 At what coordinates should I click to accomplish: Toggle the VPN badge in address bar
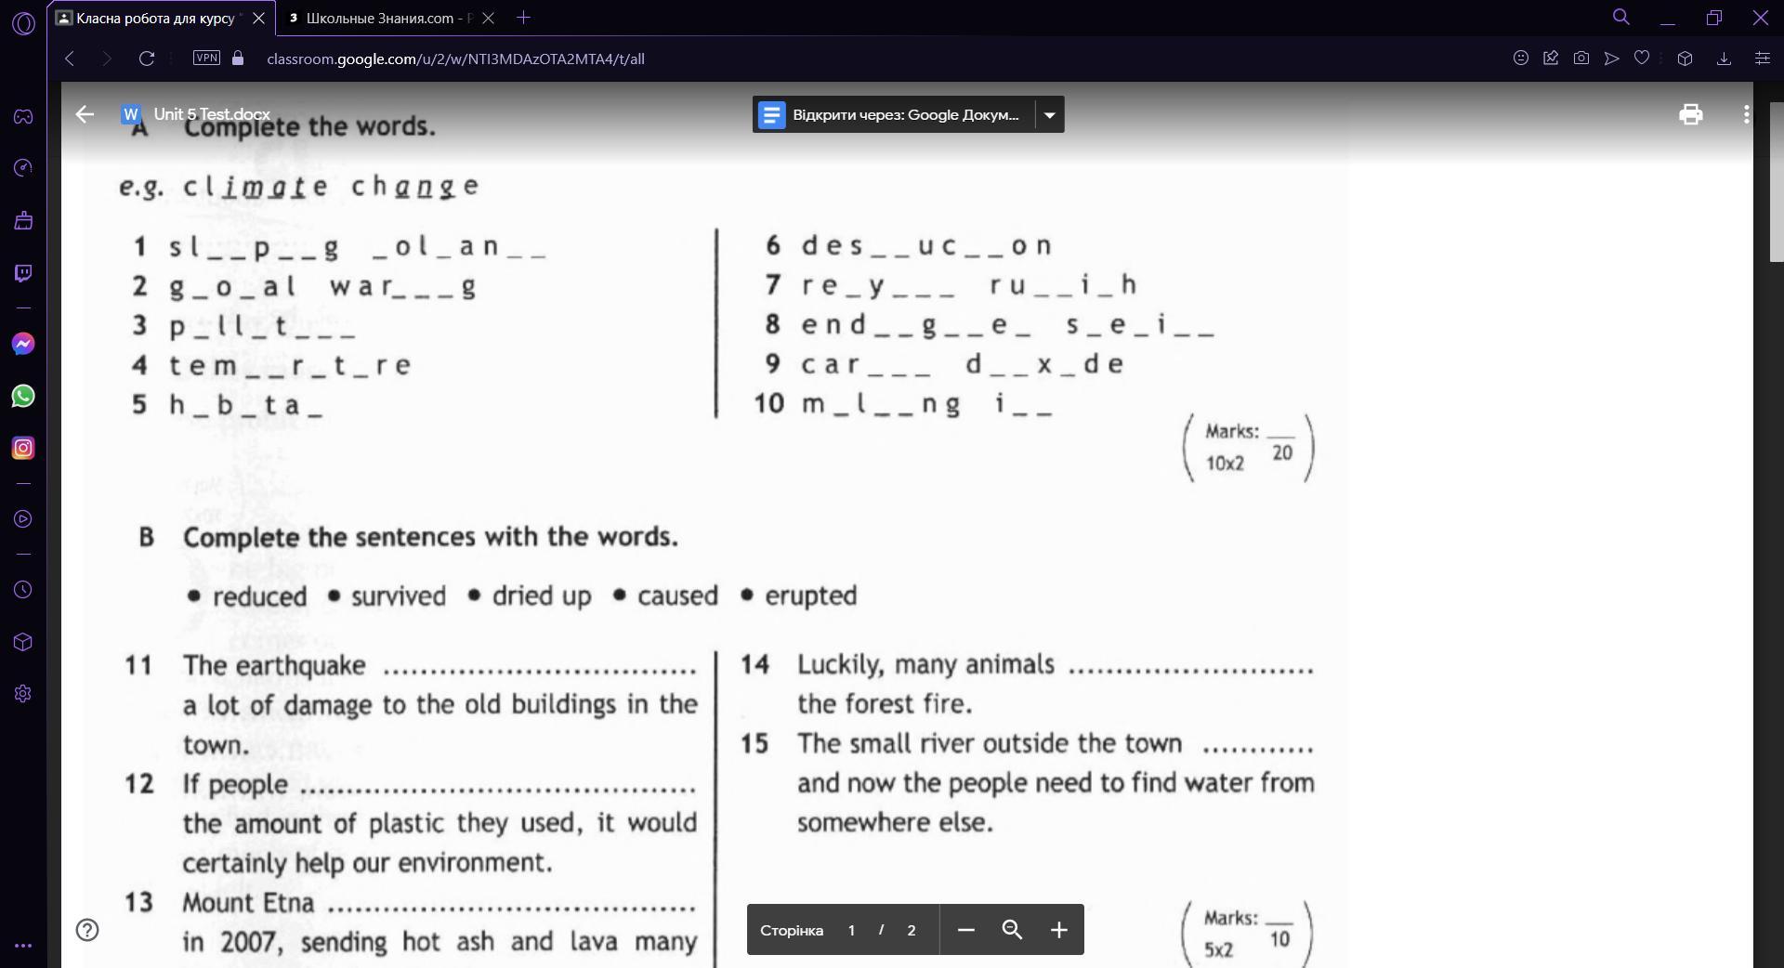206,58
